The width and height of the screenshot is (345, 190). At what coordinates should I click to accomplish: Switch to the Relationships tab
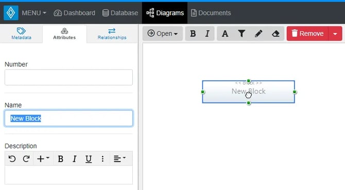point(112,33)
